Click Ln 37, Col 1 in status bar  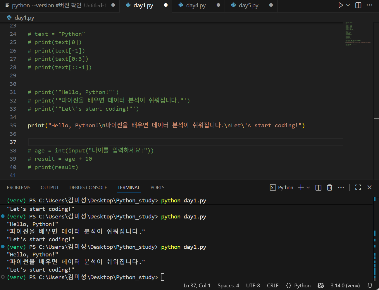[x=197, y=286]
